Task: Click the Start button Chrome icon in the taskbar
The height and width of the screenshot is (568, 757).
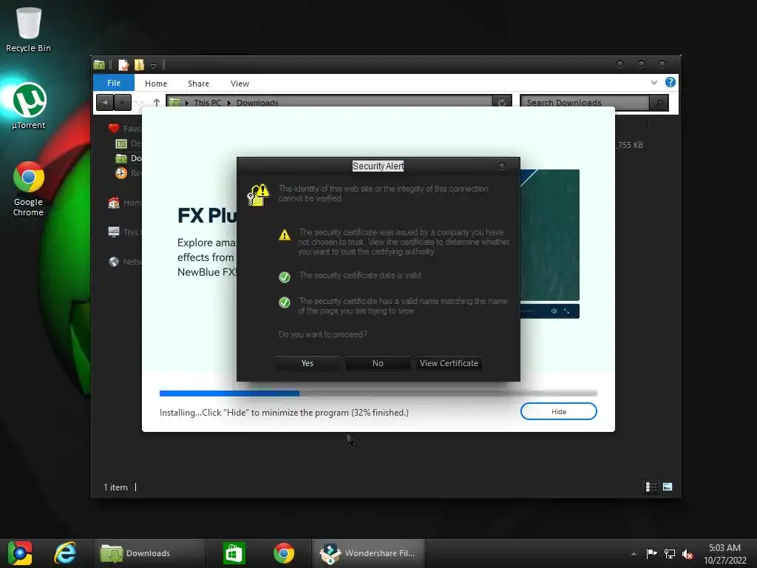Action: 20,553
